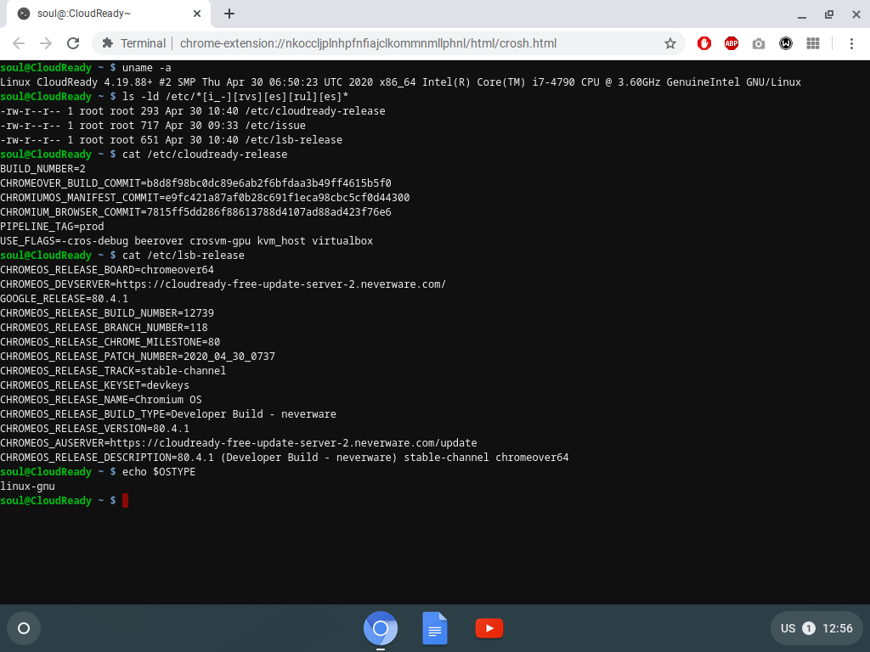Click CHROMEOS_RELEASE_BOARD=chromeover64 line
Viewport: 870px width, 652px height.
(x=107, y=269)
